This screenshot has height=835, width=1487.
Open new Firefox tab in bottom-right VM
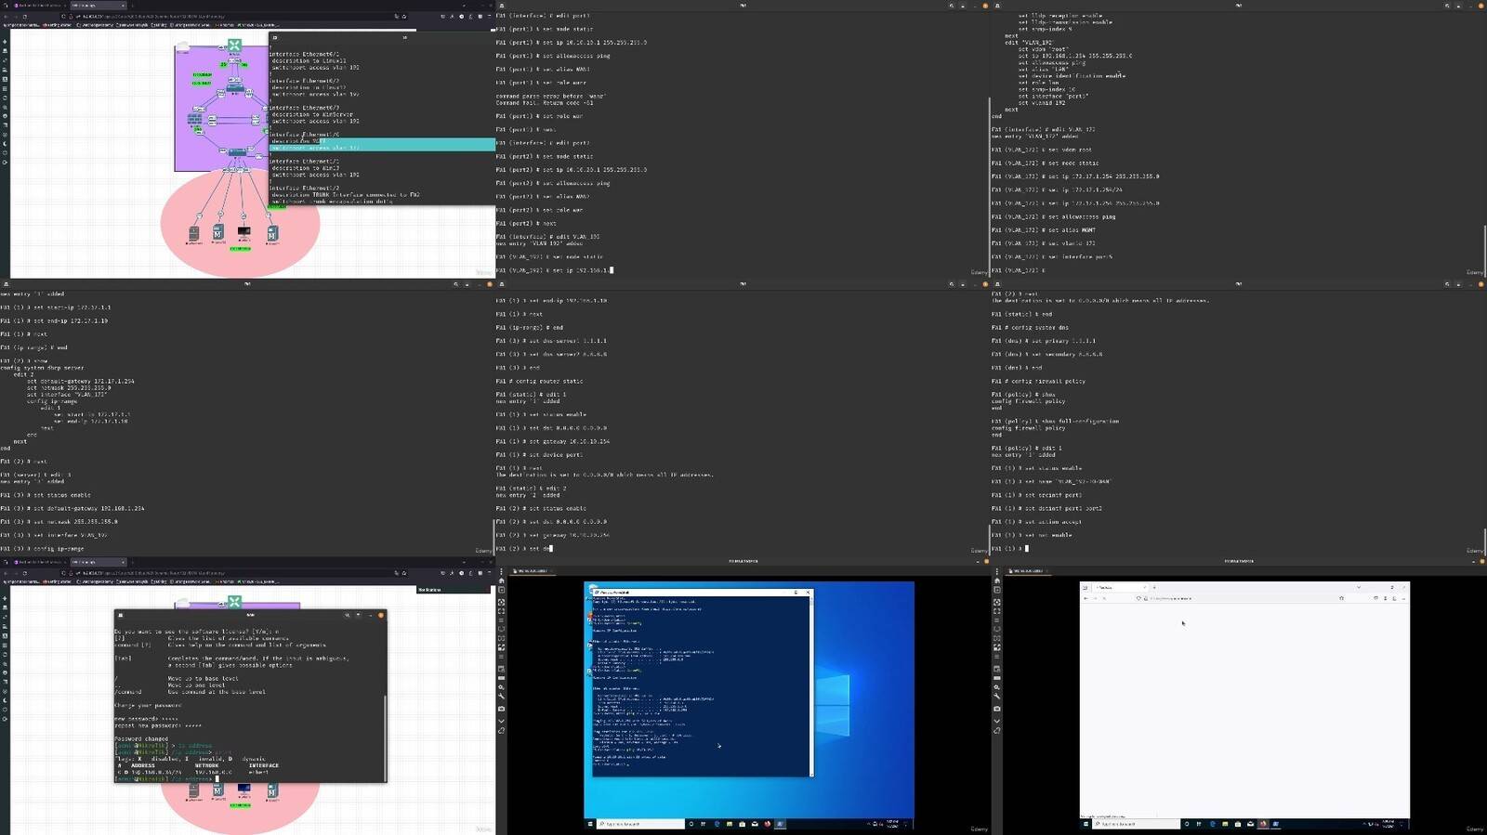[x=1154, y=587]
